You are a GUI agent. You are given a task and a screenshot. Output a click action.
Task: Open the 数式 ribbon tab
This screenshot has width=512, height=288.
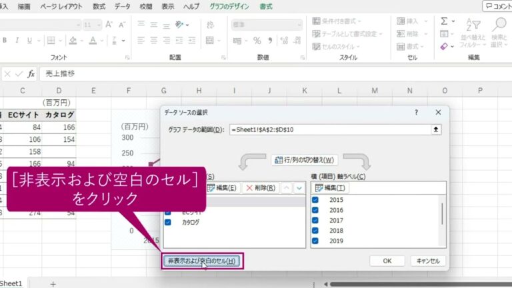point(99,7)
